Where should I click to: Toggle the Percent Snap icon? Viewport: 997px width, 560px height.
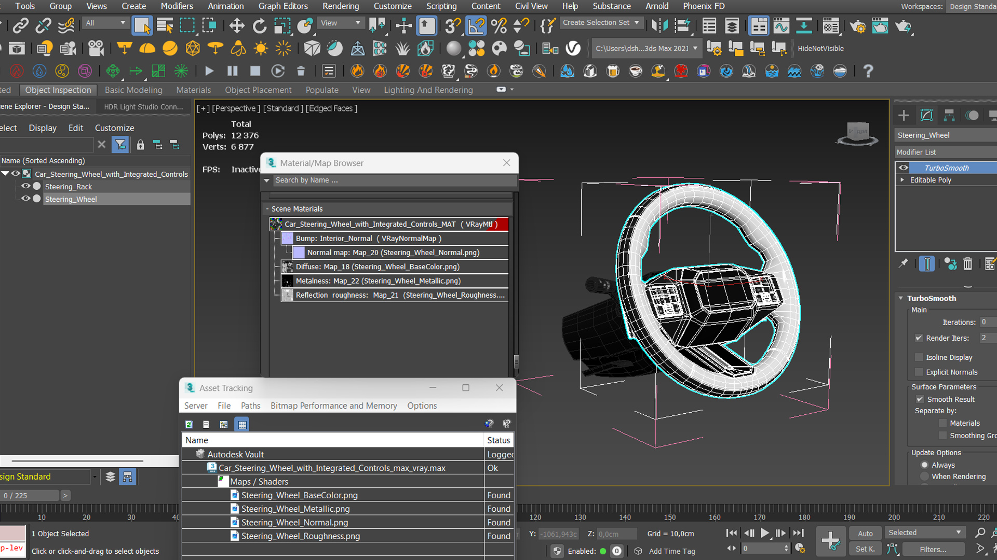coord(498,25)
